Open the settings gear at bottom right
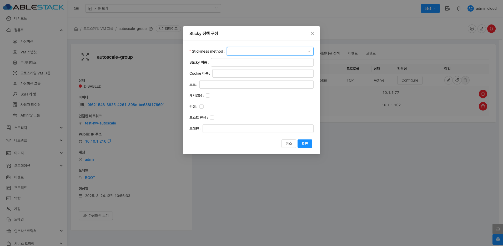The height and width of the screenshot is (246, 503). click(497, 239)
